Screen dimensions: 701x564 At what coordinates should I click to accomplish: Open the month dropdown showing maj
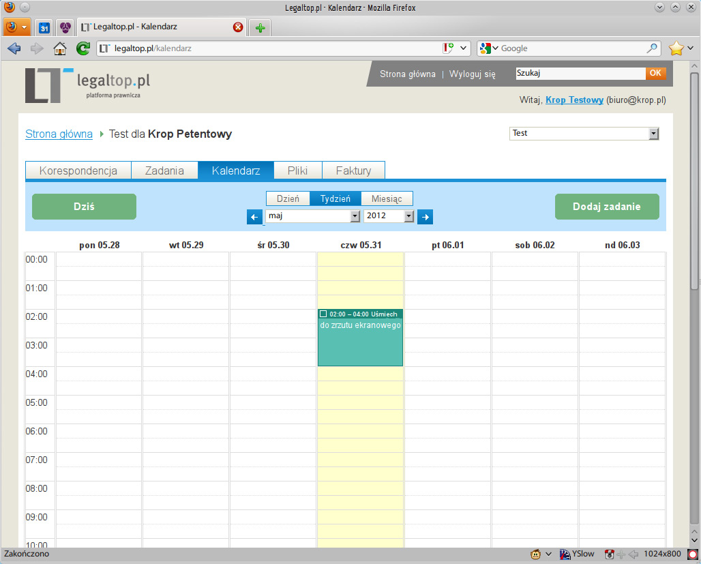pos(313,216)
